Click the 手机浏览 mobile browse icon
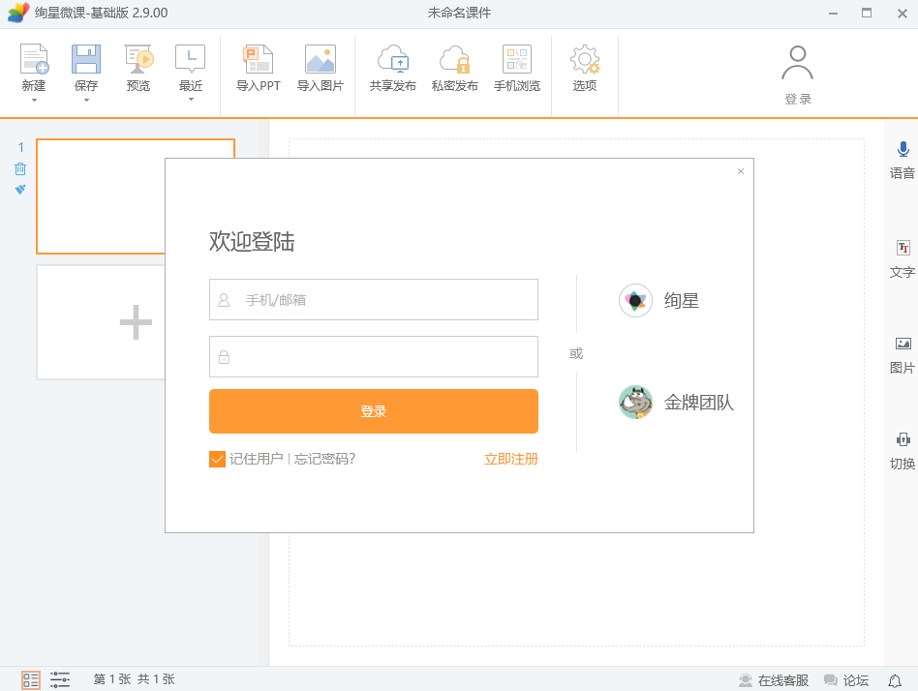This screenshot has height=691, width=918. pos(517,59)
